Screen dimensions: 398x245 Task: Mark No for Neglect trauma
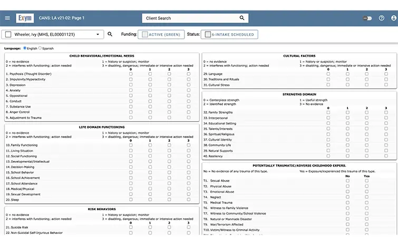[347, 197]
